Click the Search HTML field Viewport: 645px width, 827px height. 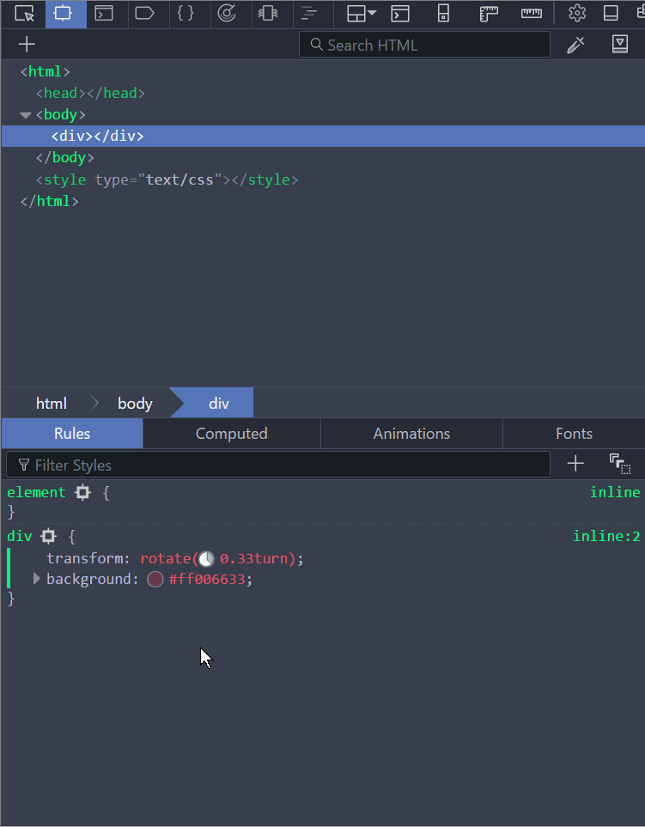(424, 45)
